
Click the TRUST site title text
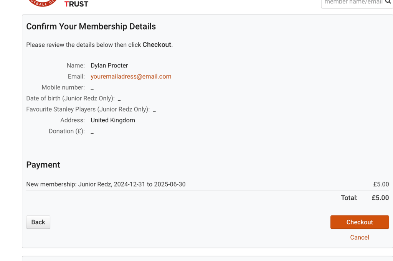[x=76, y=4]
